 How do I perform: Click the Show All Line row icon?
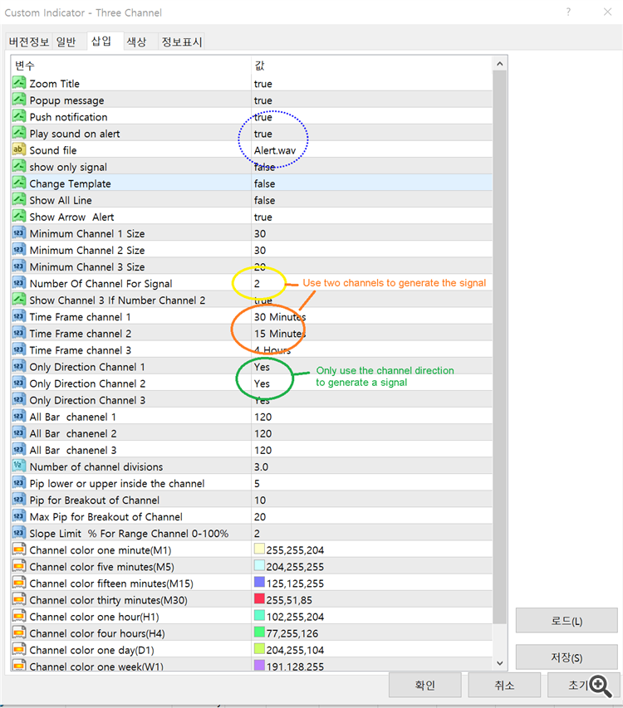tap(19, 200)
